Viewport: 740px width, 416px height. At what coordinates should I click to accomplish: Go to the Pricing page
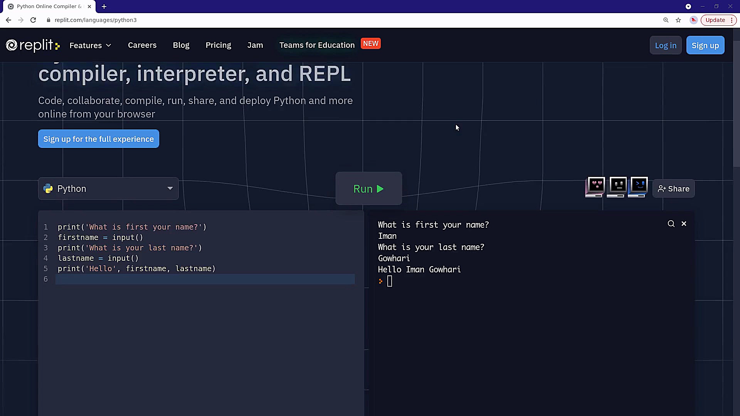(219, 45)
